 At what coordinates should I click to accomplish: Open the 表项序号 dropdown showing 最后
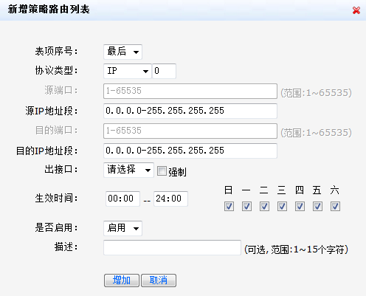tap(122, 52)
